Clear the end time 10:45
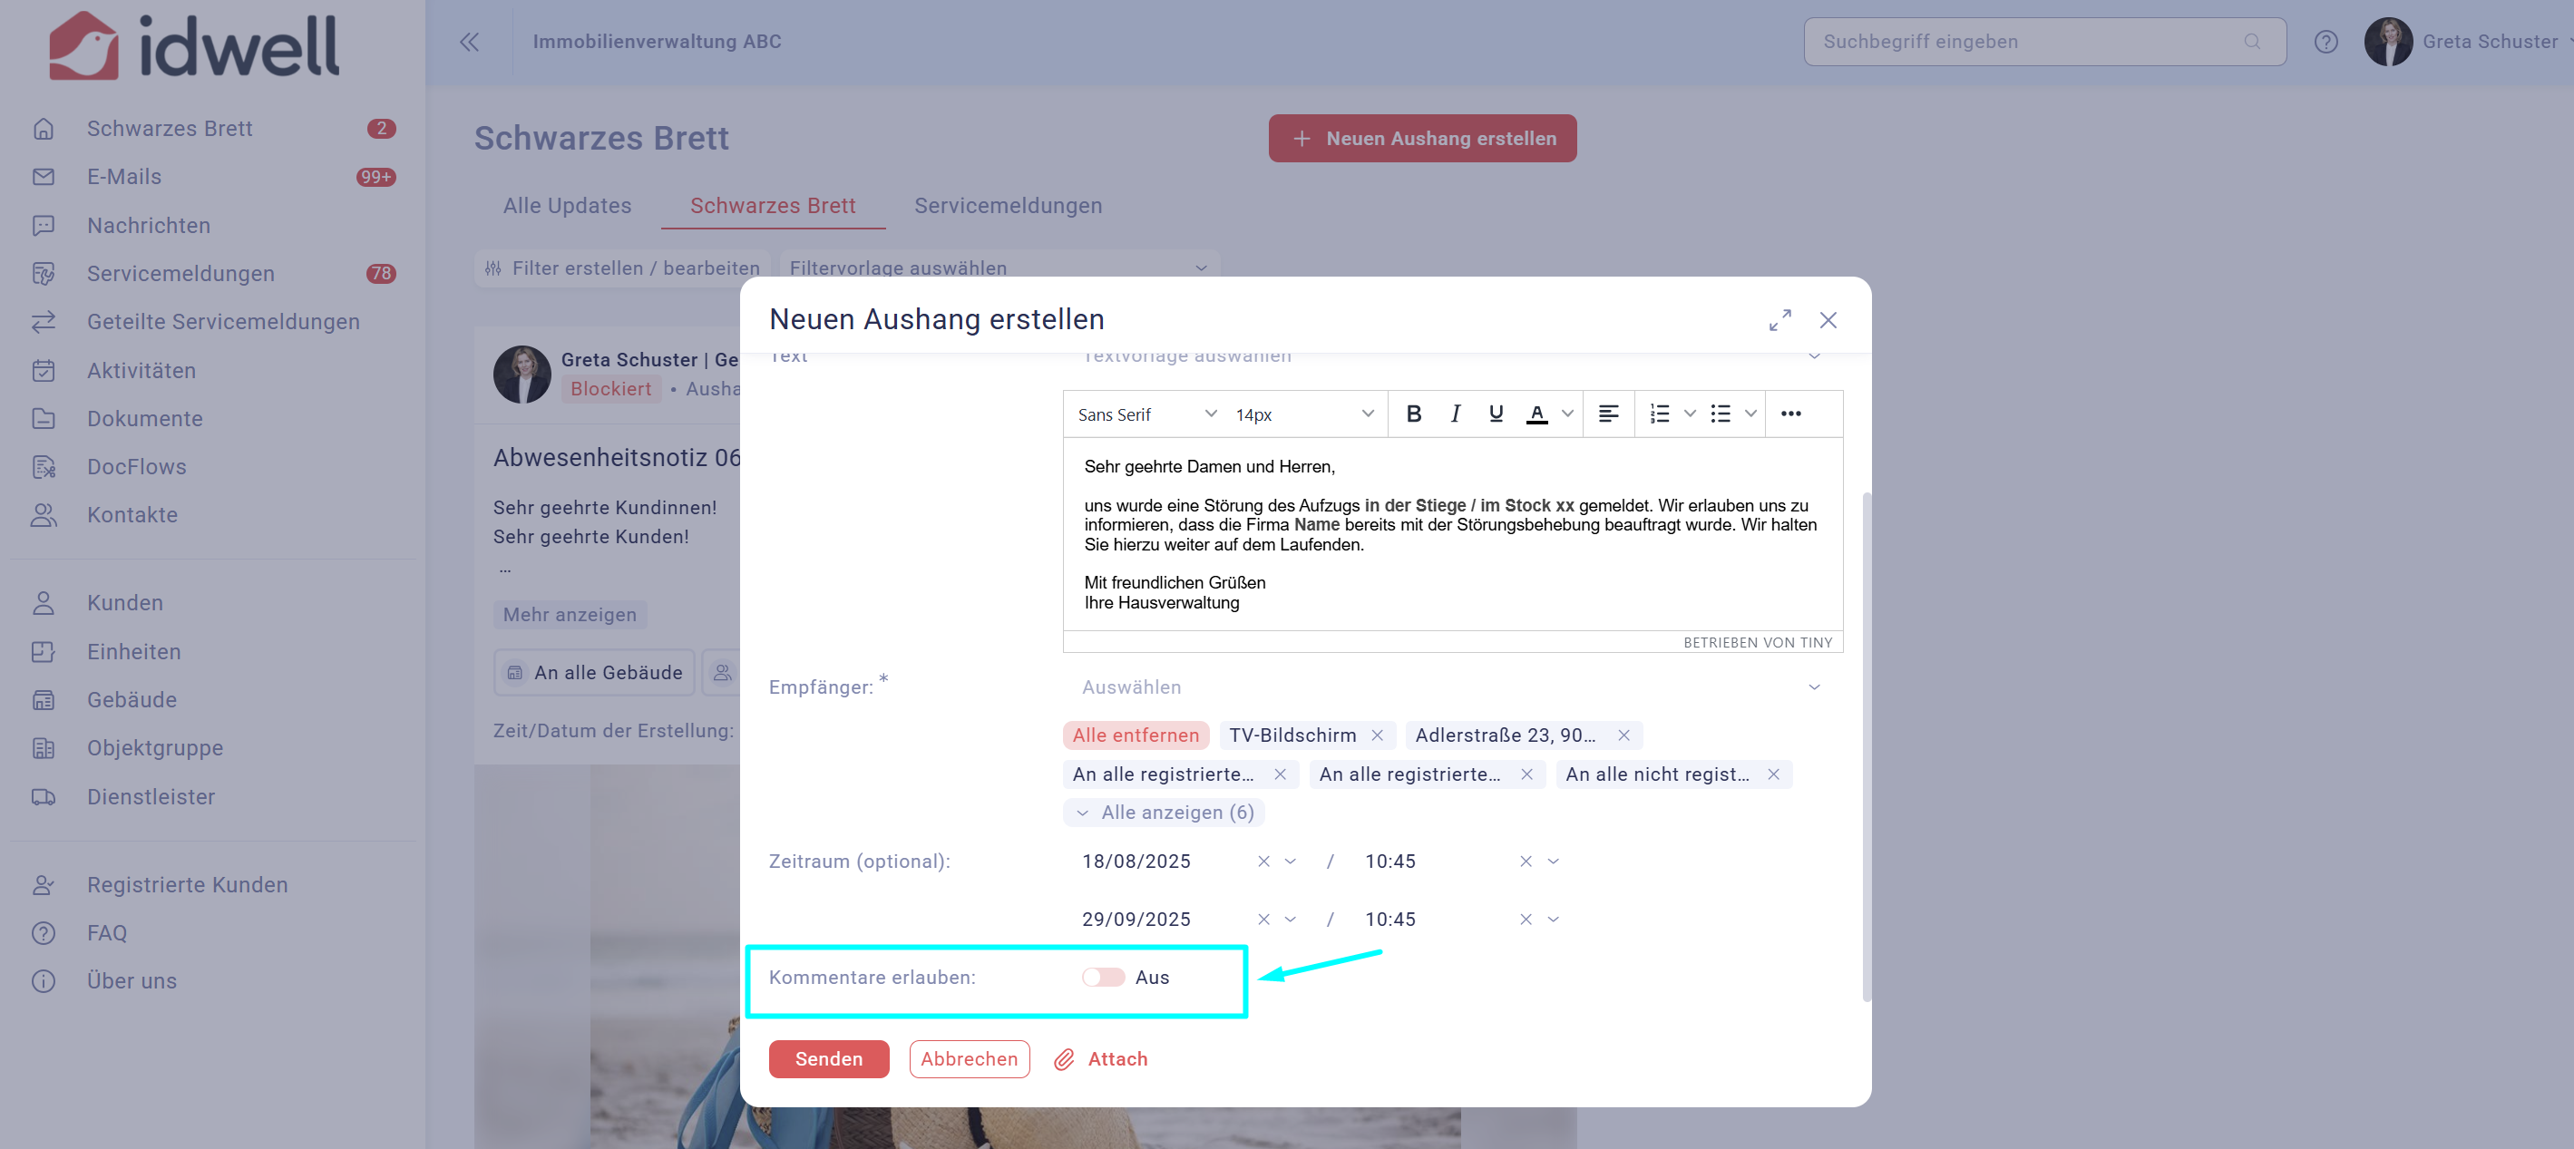Screen dimensions: 2574x1149 pos(1525,920)
